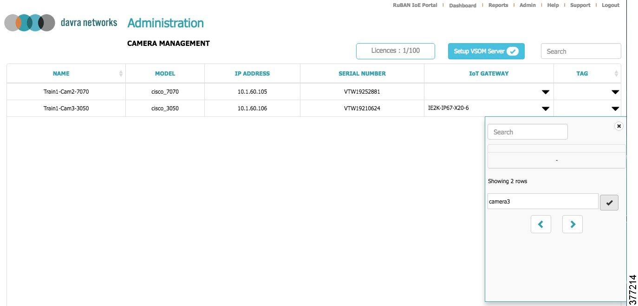Image resolution: width=638 pixels, height=306 pixels.
Task: Go to previous page in tag popup
Action: coord(541,224)
